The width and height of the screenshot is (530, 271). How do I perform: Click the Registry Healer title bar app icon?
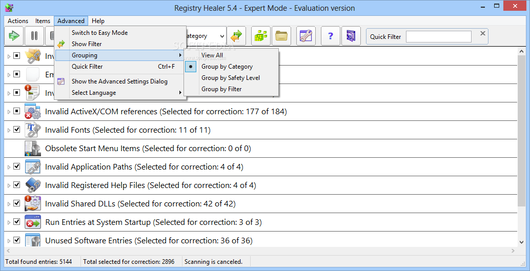click(x=9, y=8)
